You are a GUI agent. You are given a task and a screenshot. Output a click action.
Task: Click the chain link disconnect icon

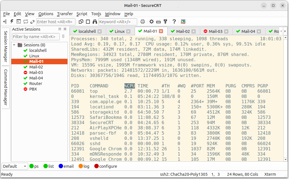(x=32, y=22)
